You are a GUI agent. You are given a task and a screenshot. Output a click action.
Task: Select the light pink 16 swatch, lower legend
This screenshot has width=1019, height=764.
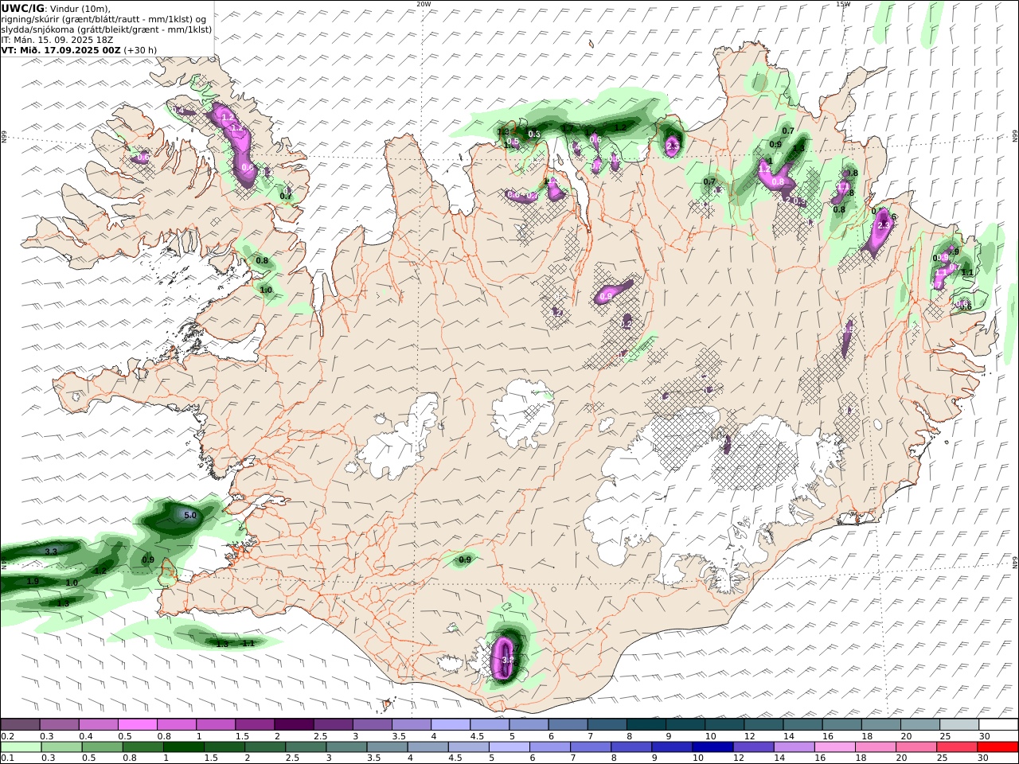coord(835,746)
